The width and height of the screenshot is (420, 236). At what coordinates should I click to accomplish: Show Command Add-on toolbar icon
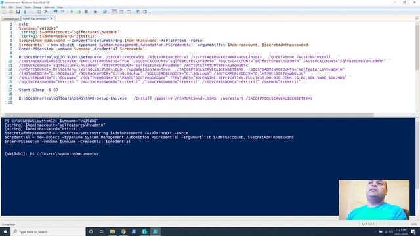(145, 12)
